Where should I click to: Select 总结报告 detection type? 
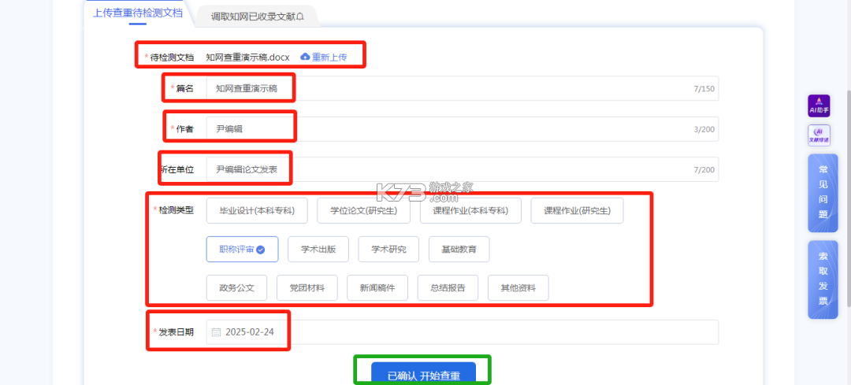tap(448, 288)
